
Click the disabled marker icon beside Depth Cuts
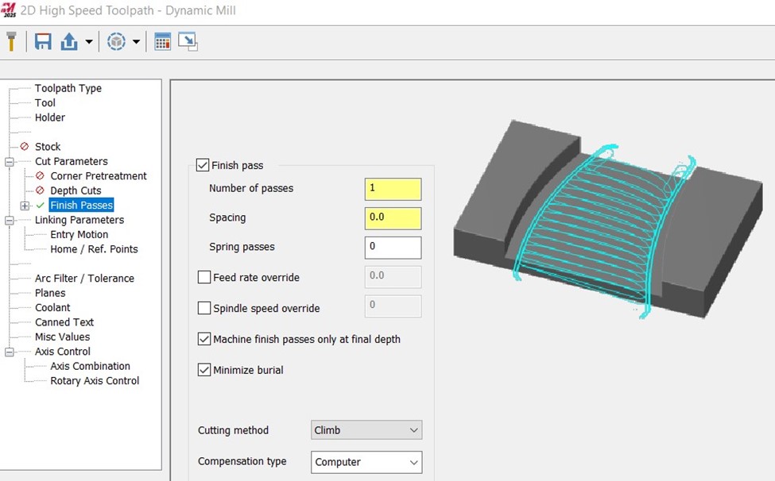pos(40,190)
